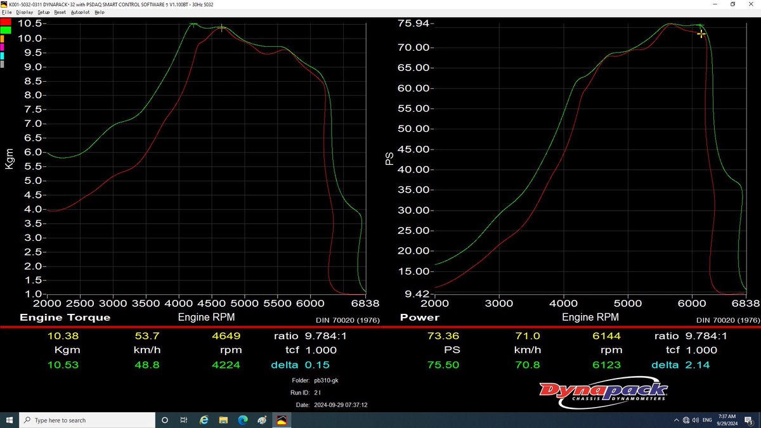761x428 pixels.
Task: Open the Display menu
Action: (25, 12)
